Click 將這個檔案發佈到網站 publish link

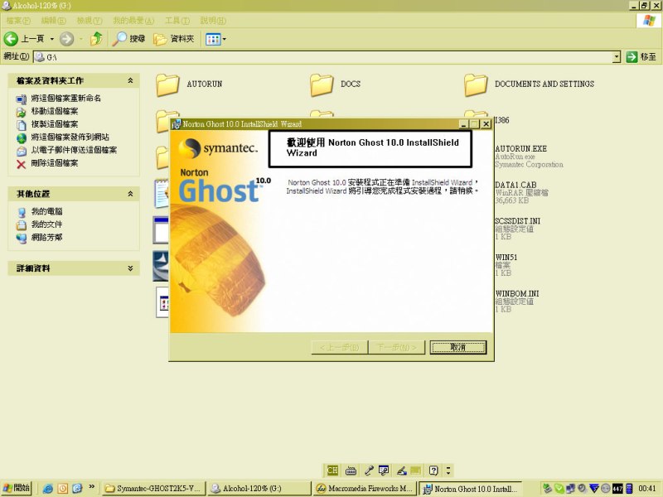point(70,137)
